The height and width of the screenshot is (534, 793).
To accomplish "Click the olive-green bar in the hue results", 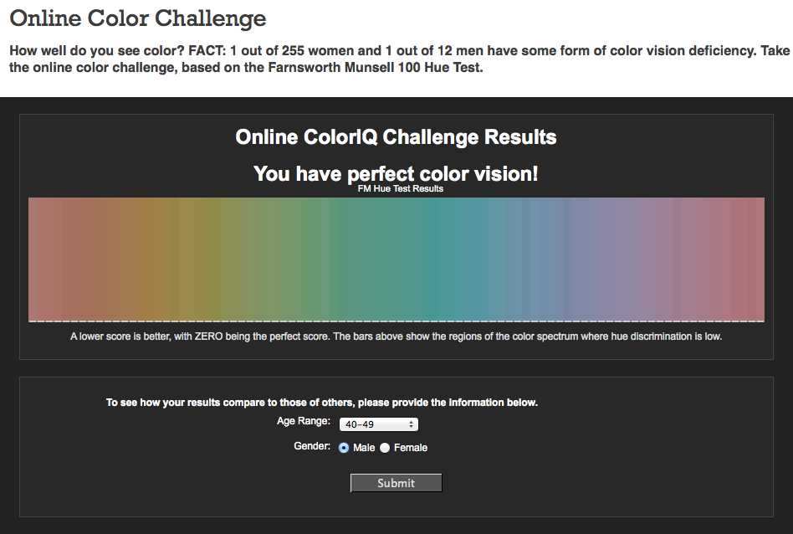I will [x=212, y=259].
